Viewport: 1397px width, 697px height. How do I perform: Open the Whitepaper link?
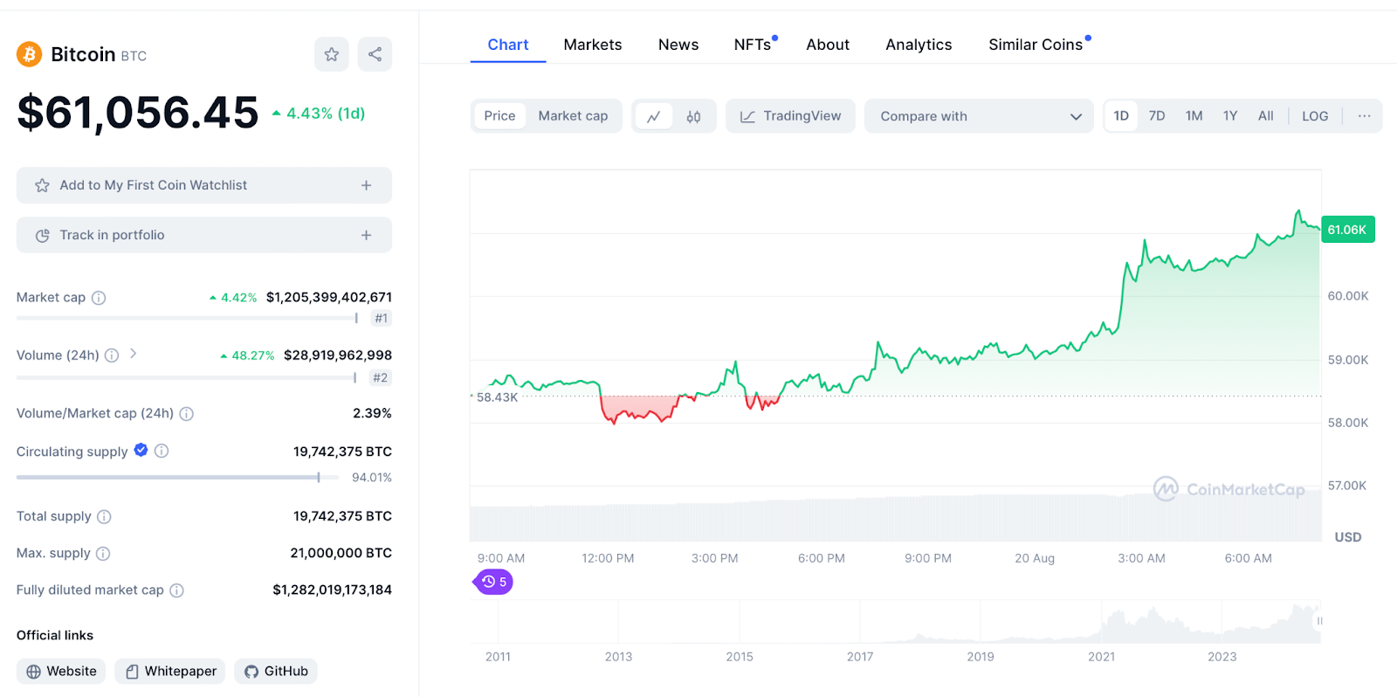click(x=170, y=672)
